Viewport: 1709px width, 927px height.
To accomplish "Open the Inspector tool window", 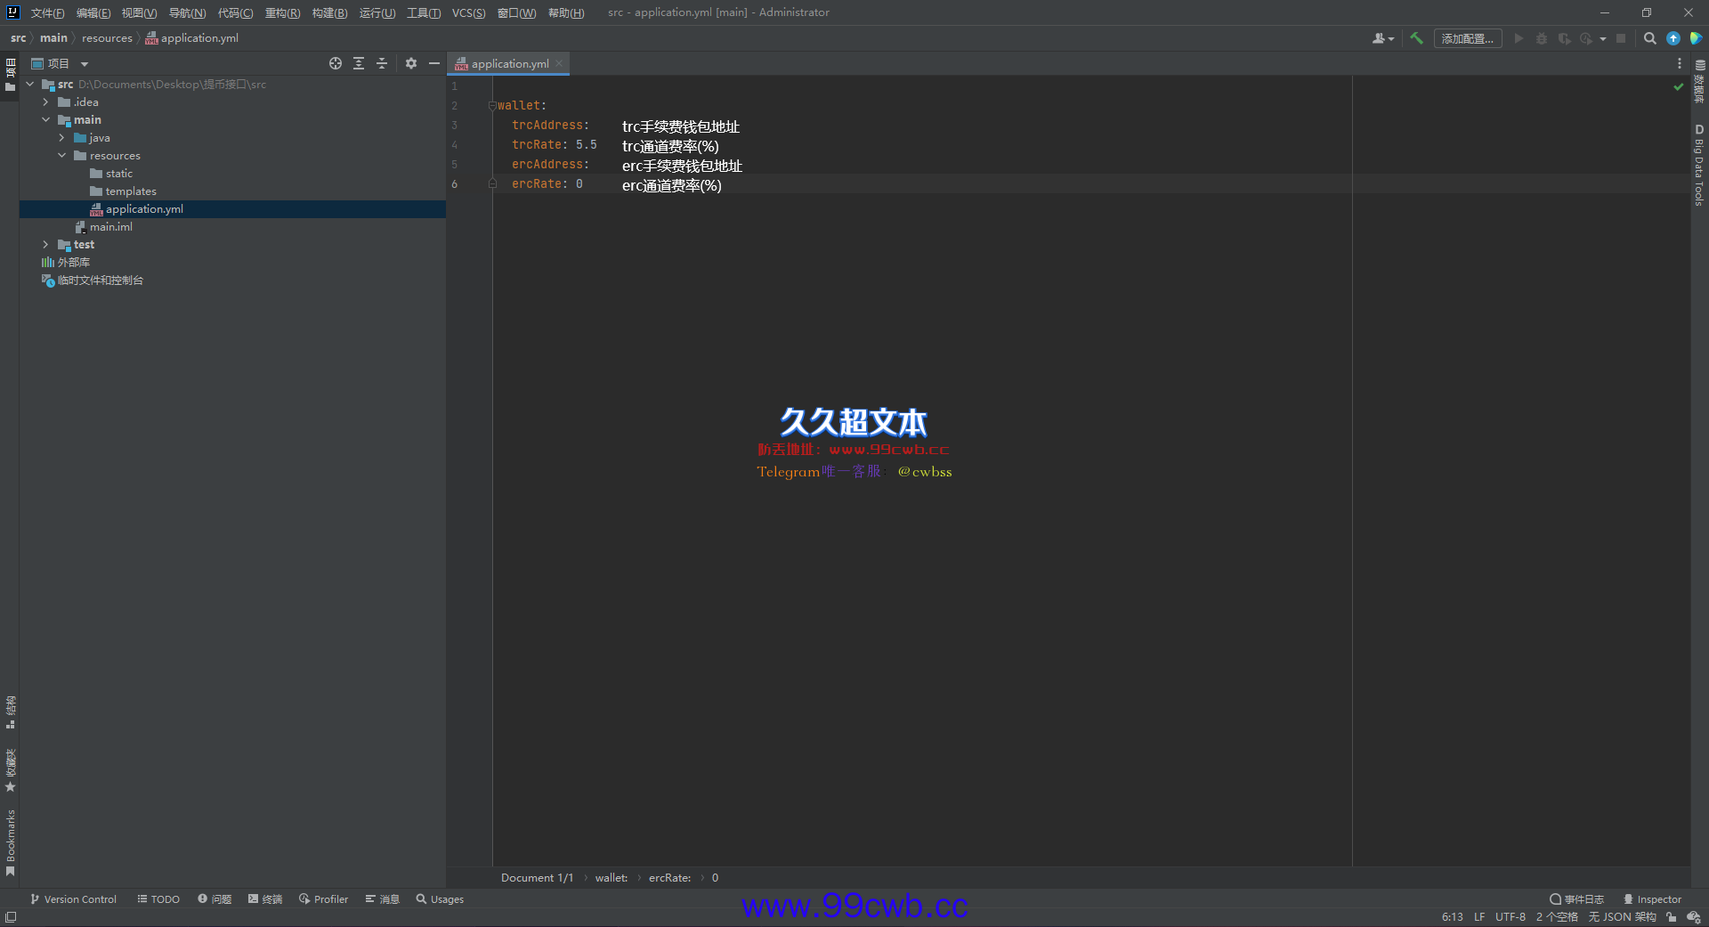I will (x=1652, y=899).
